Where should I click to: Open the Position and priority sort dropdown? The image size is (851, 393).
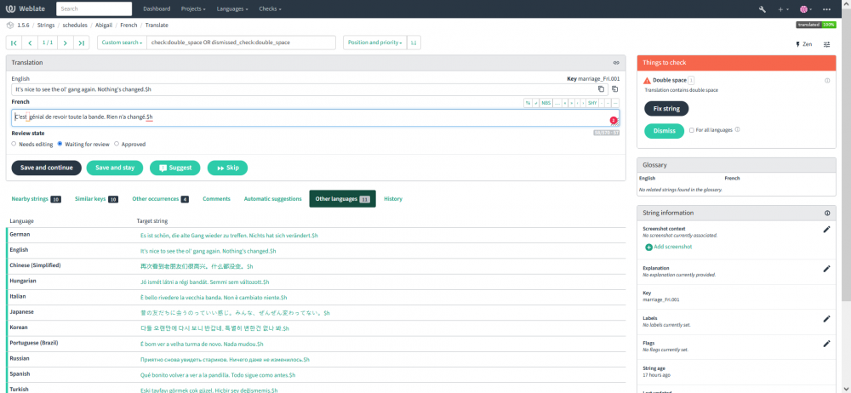(374, 43)
